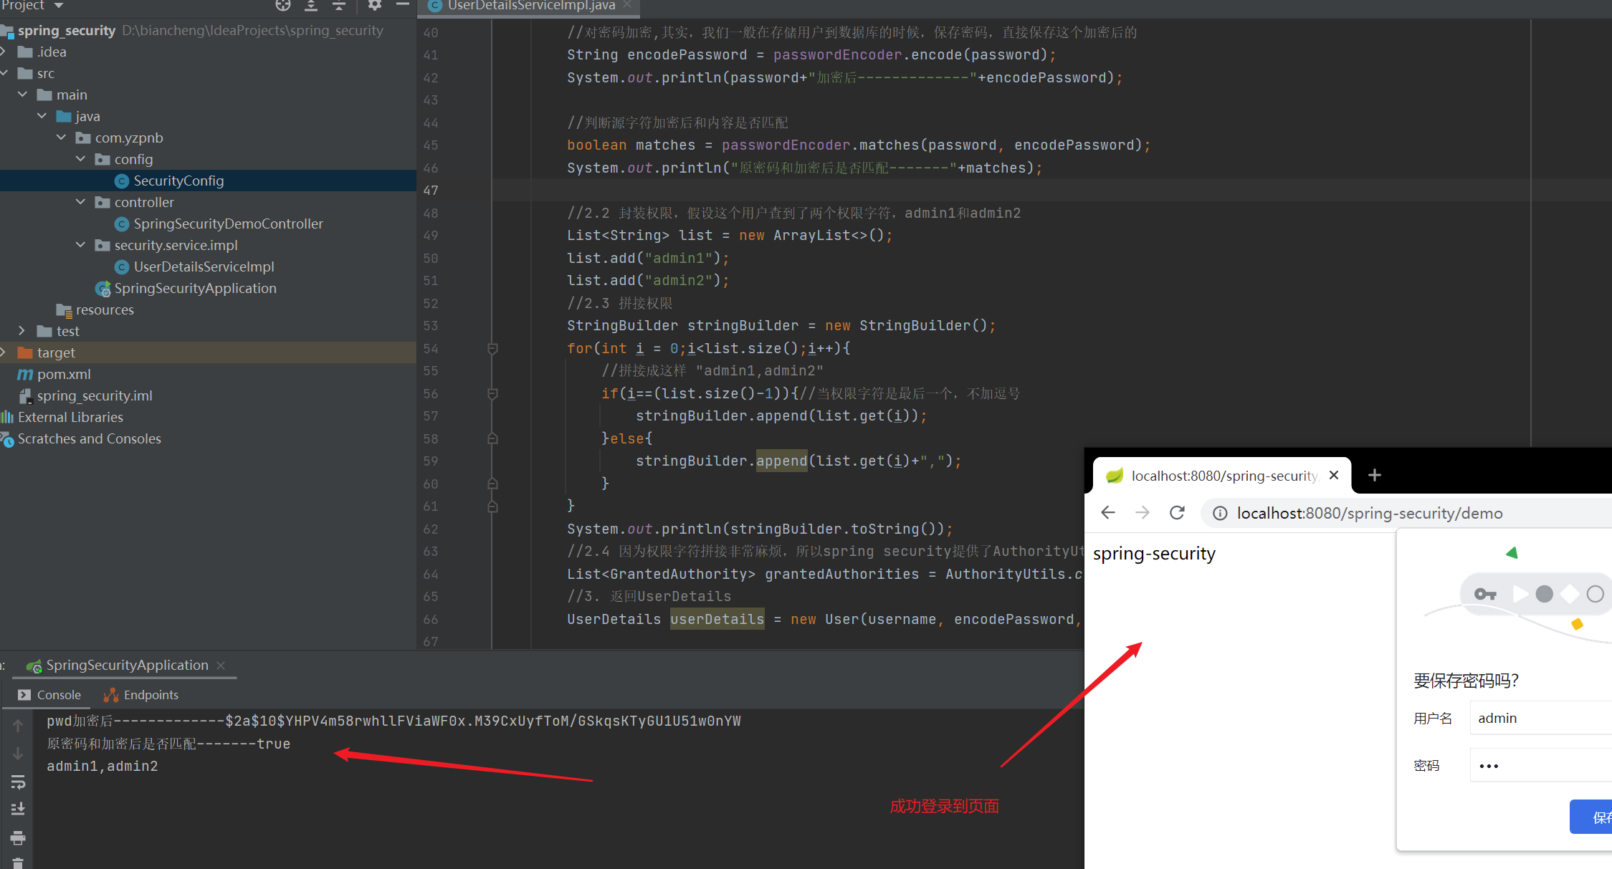Collapse all nodes in the Project panel
The width and height of the screenshot is (1612, 869).
tap(339, 6)
